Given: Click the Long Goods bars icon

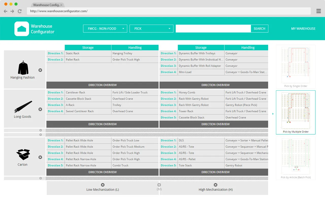Looking at the screenshot, I should point(23,107).
